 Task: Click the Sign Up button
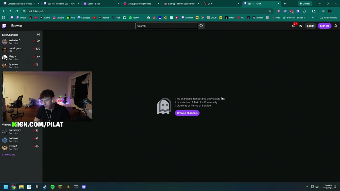click(x=325, y=26)
